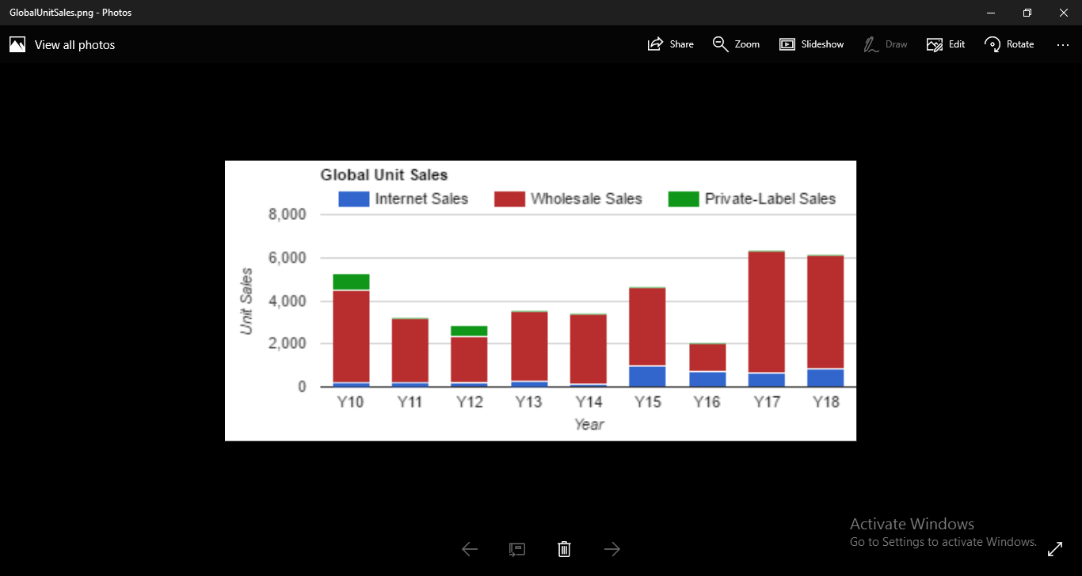Image resolution: width=1082 pixels, height=576 pixels.
Task: Open the Draw annotation tool
Action: pos(885,44)
